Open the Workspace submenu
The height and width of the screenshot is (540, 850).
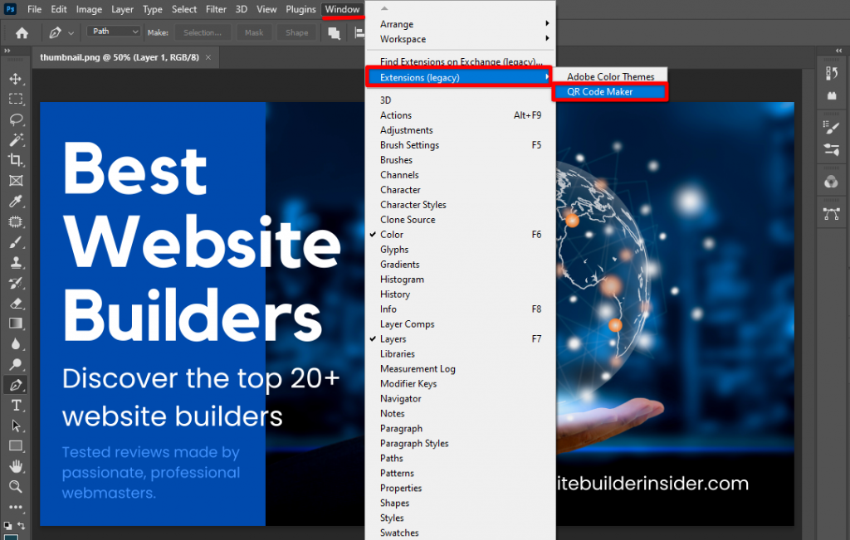(403, 39)
